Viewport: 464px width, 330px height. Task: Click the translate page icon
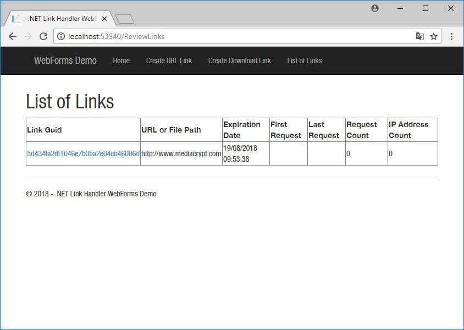(419, 36)
